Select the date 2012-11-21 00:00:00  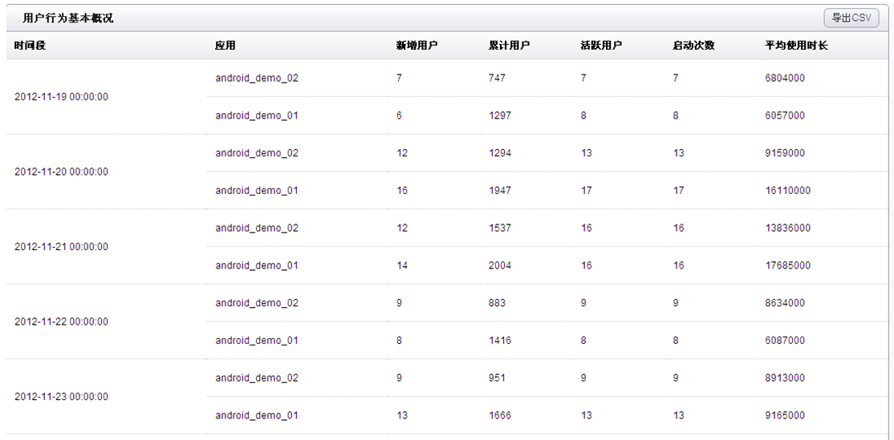61,247
